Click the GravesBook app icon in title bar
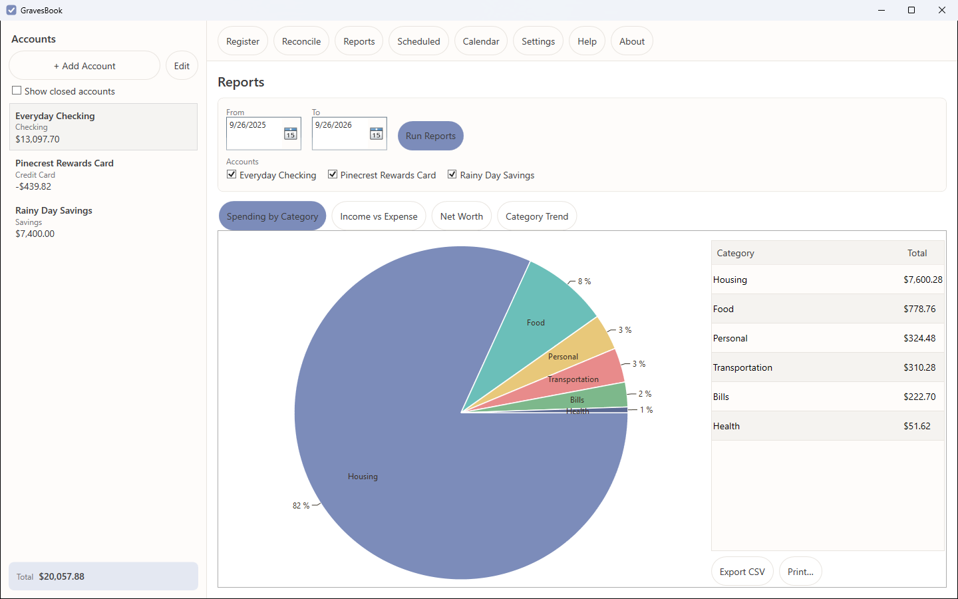The image size is (958, 599). [11, 10]
